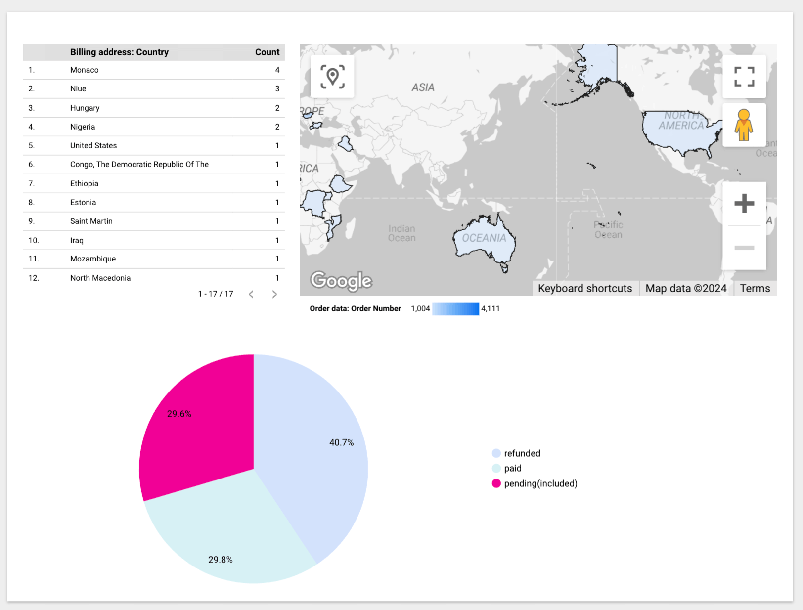Sort table by Count column header
This screenshot has width=803, height=610.
point(267,52)
